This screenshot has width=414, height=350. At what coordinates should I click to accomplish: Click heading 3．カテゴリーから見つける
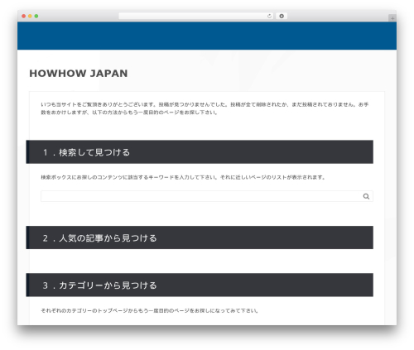(200, 285)
